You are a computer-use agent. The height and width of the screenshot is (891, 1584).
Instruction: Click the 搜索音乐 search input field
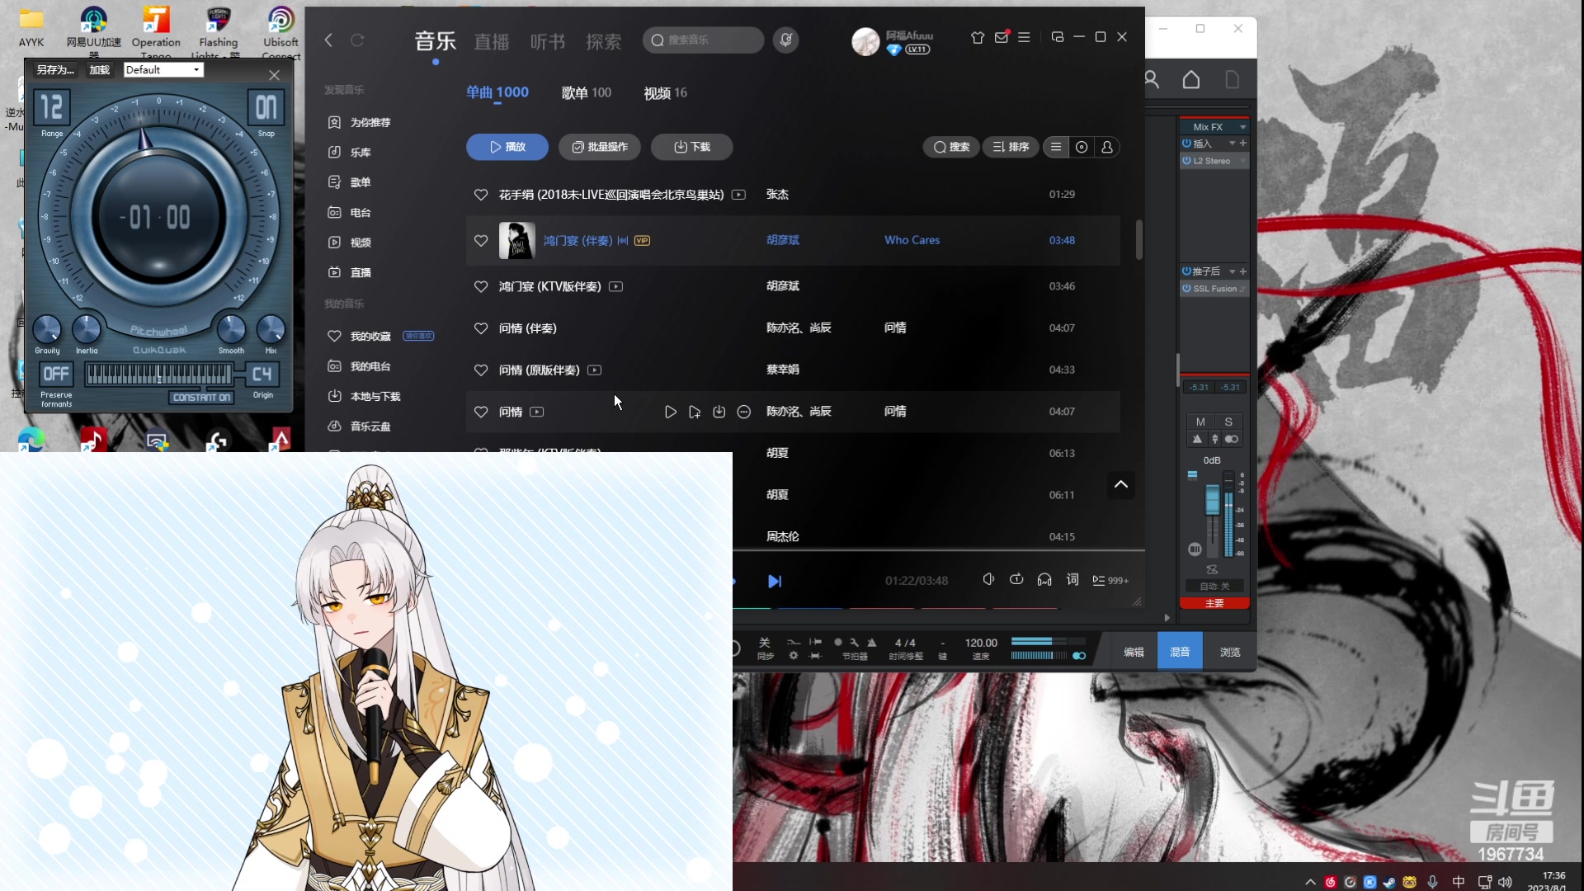pyautogui.click(x=703, y=40)
